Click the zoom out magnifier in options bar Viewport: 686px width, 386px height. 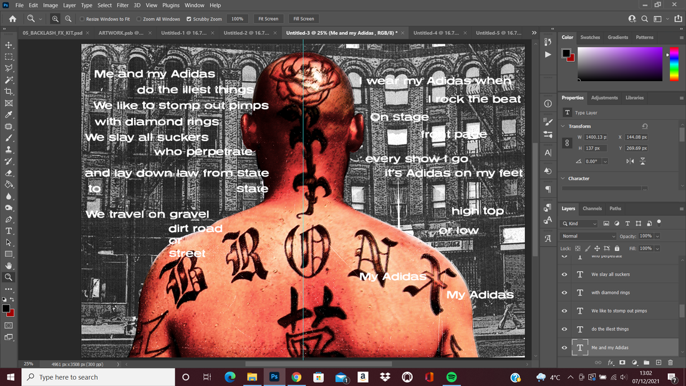tap(68, 19)
